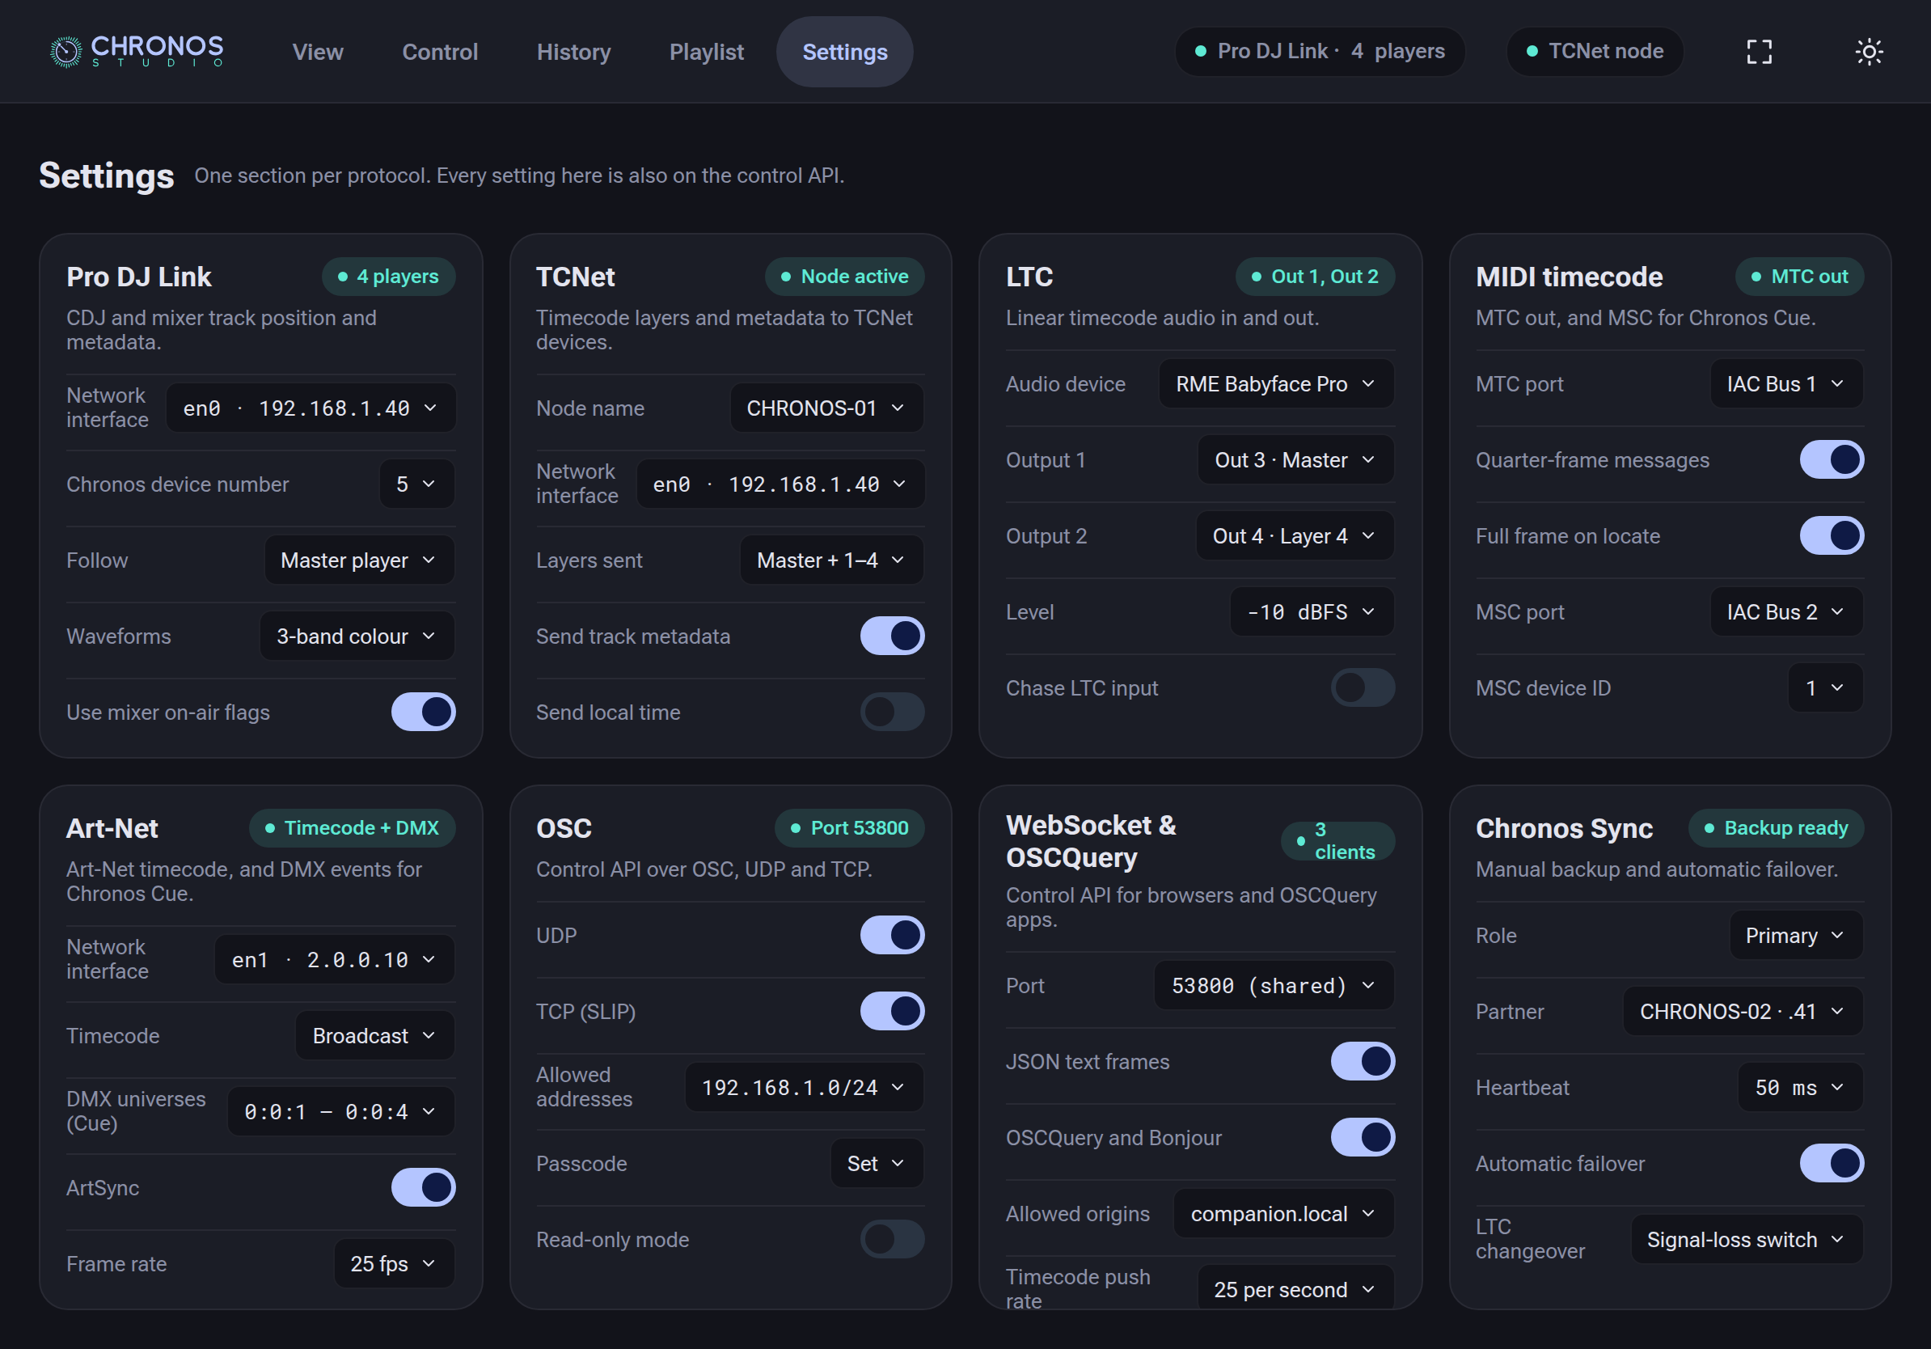
Task: Change MSC device ID dropdown
Action: pos(1826,688)
